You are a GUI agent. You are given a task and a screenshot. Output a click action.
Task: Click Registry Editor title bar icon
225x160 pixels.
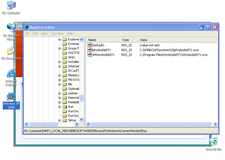click(26, 27)
